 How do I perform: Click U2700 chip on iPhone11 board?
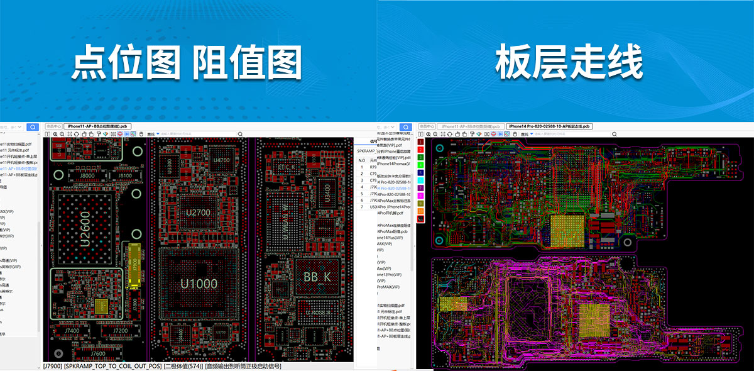pyautogui.click(x=199, y=213)
